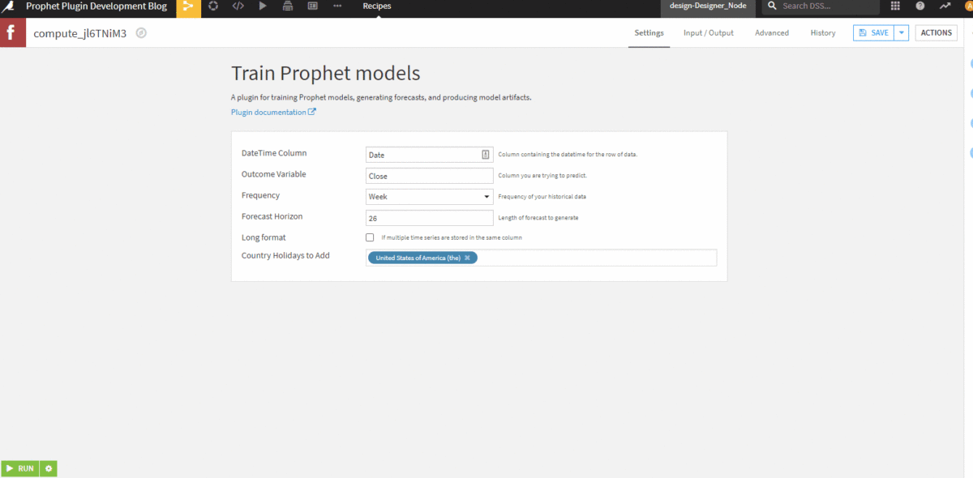Open the dropdown arrow beside SAVE

coord(901,33)
